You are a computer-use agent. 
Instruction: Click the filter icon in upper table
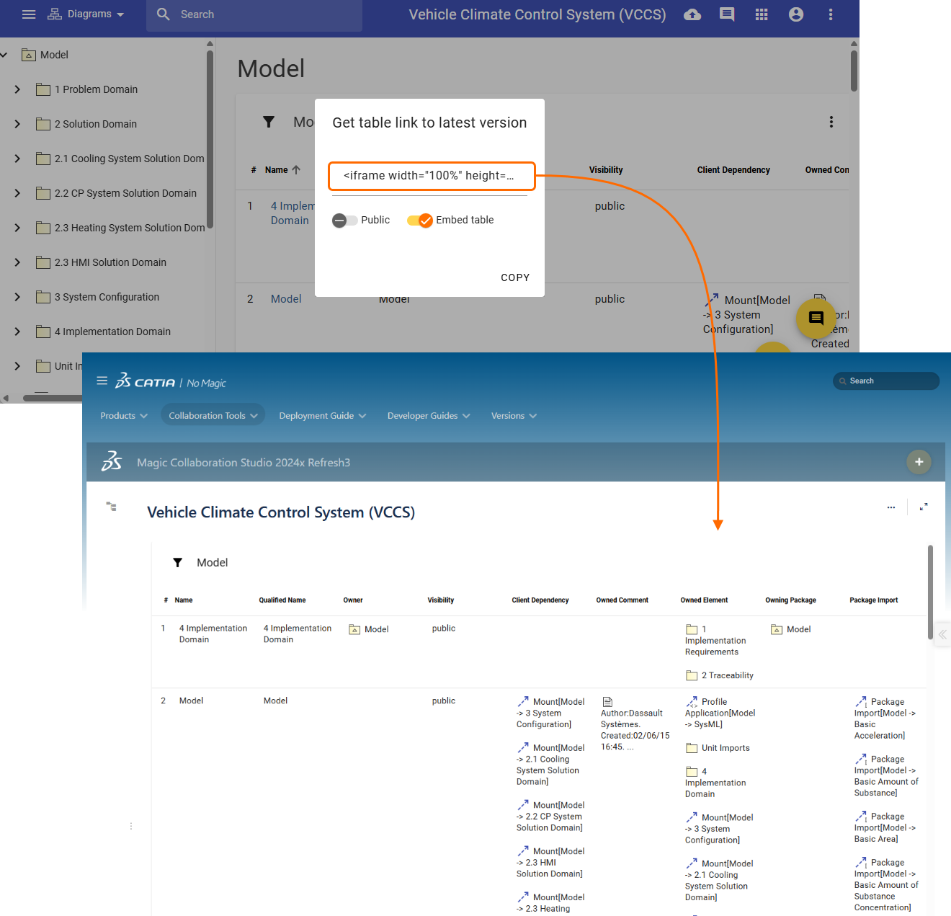[269, 122]
